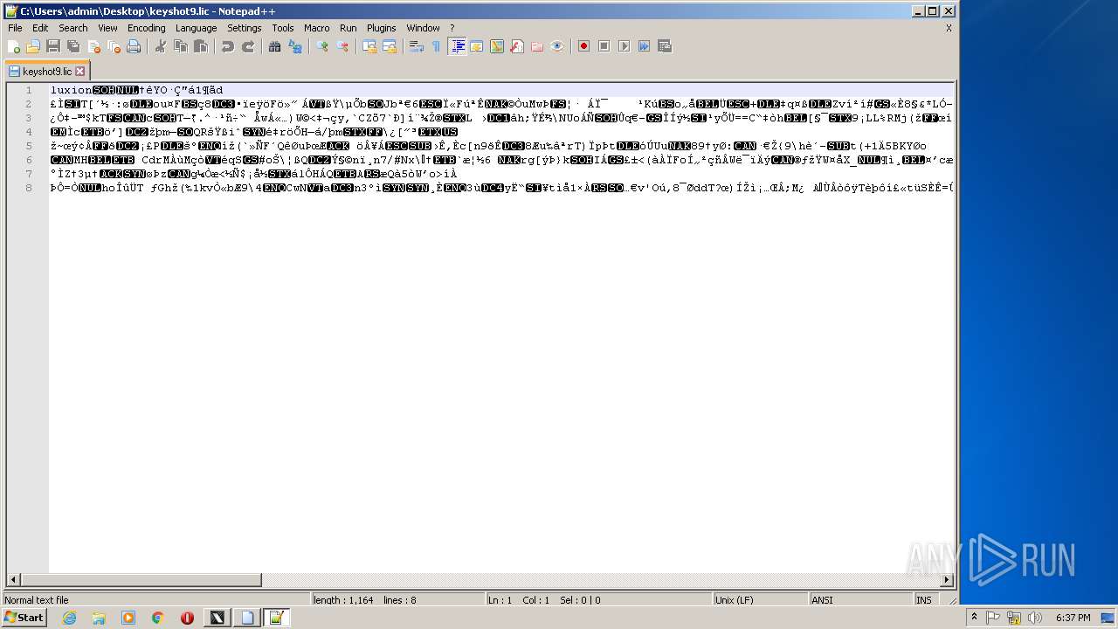Toggle Monitoring eye icon
The width and height of the screenshot is (1118, 629).
557,46
